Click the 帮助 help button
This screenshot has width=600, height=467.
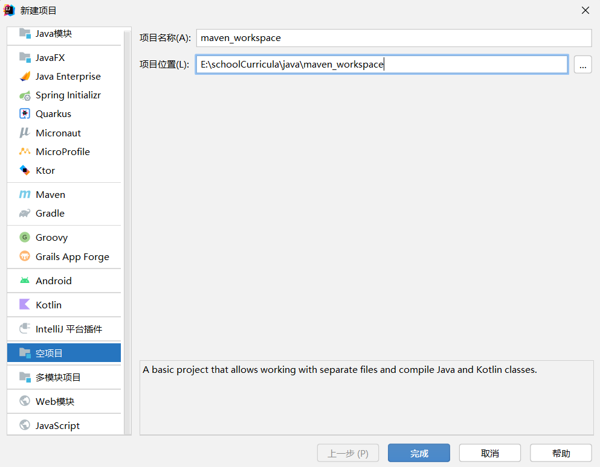(x=561, y=453)
